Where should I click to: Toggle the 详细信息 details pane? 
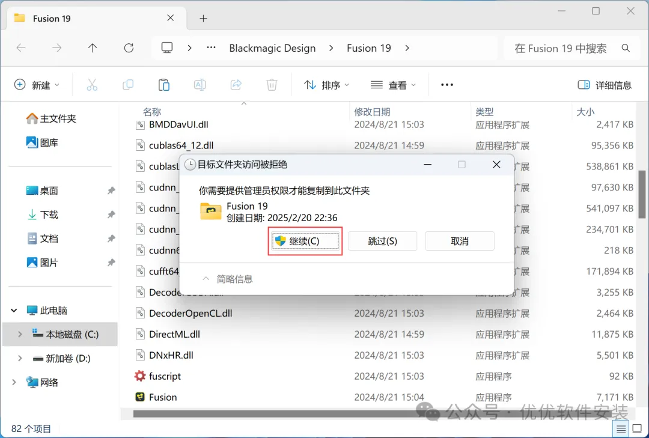click(605, 85)
